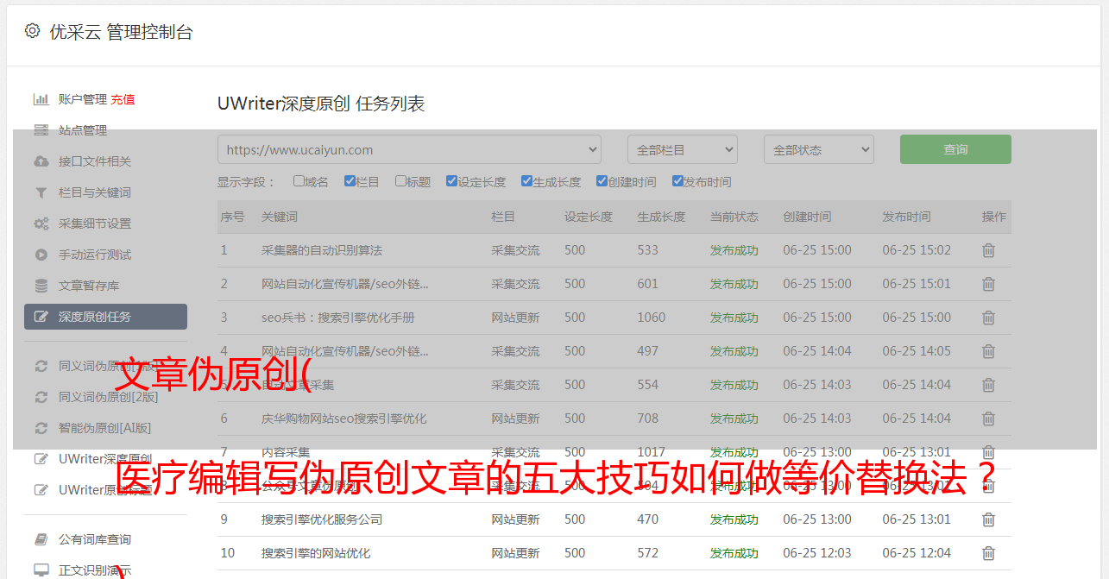Uncheck the 发布时间 checkbox

point(677,181)
